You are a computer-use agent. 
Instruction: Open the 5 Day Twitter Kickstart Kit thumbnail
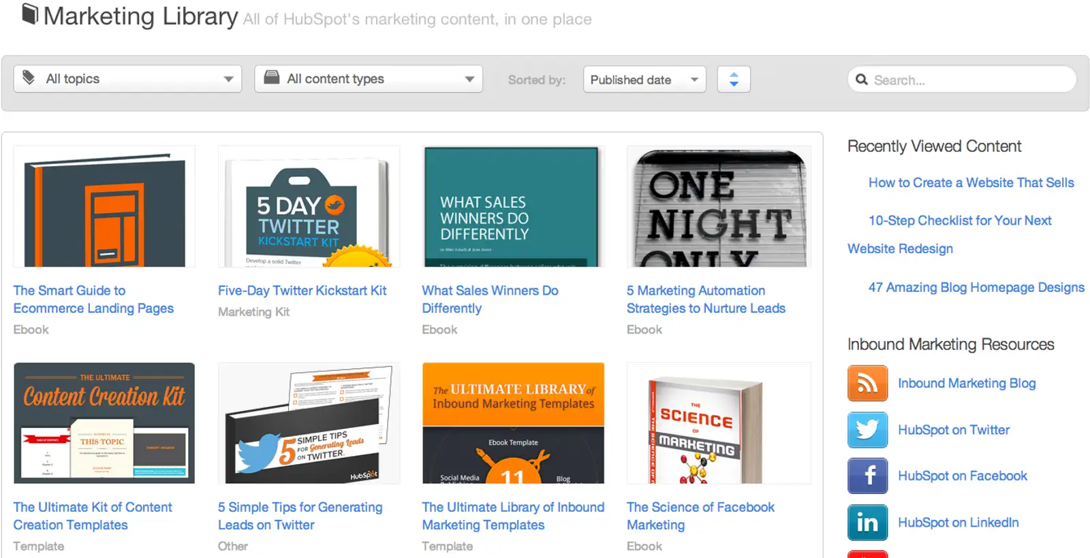[309, 206]
